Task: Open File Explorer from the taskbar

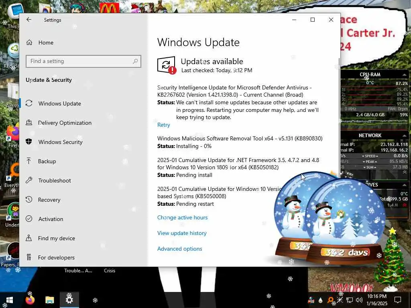Action: tap(49, 300)
